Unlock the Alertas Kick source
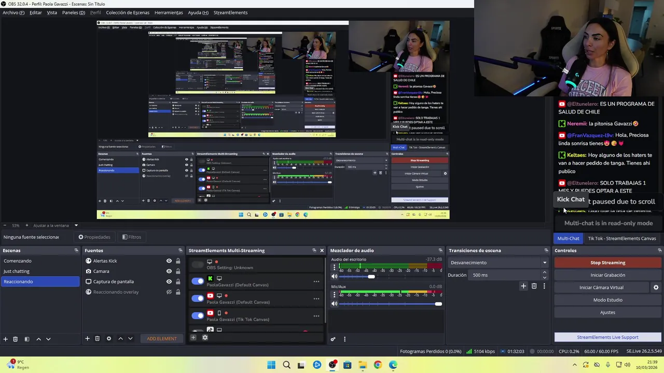The image size is (664, 373). 178,261
